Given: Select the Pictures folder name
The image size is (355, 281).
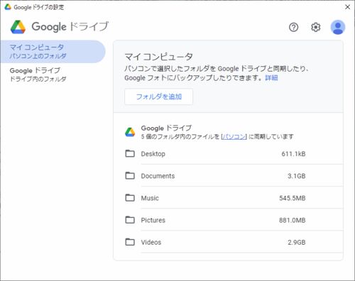Looking at the screenshot, I should (153, 220).
